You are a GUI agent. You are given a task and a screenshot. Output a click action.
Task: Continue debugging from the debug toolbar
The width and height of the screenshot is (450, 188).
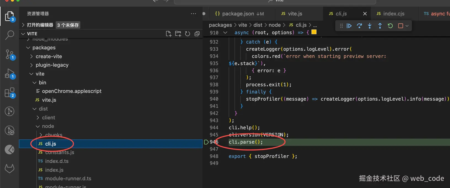(349, 26)
